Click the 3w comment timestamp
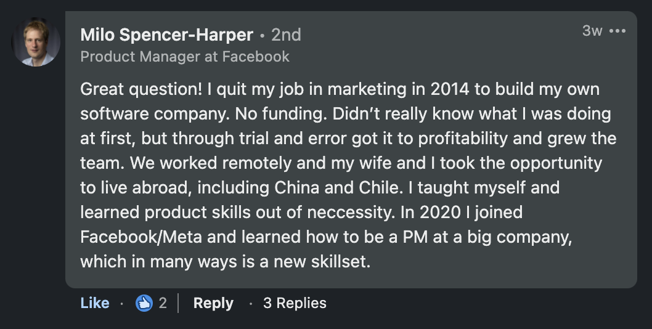 click(592, 31)
